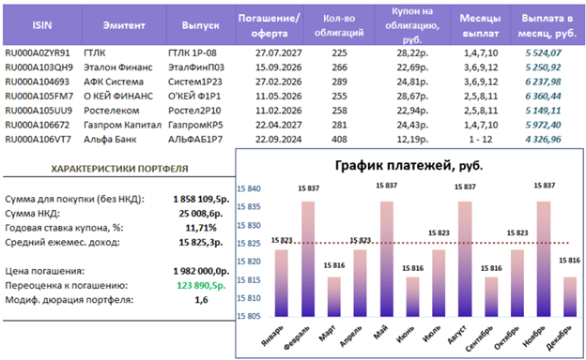Select the Февраль bar in chart
The width and height of the screenshot is (586, 360).
308,260
